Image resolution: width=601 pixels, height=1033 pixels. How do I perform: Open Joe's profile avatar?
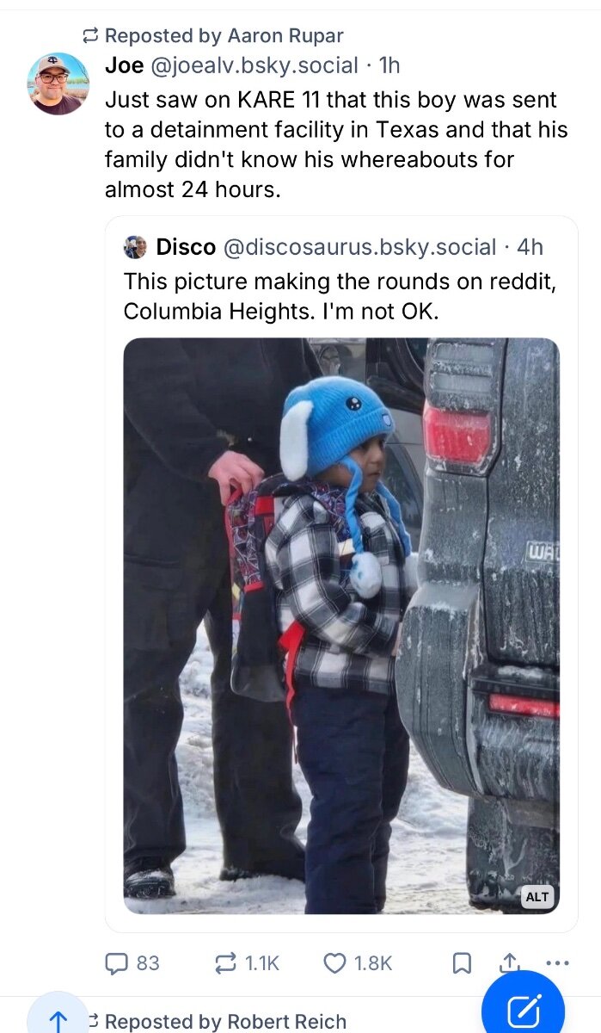click(x=58, y=84)
